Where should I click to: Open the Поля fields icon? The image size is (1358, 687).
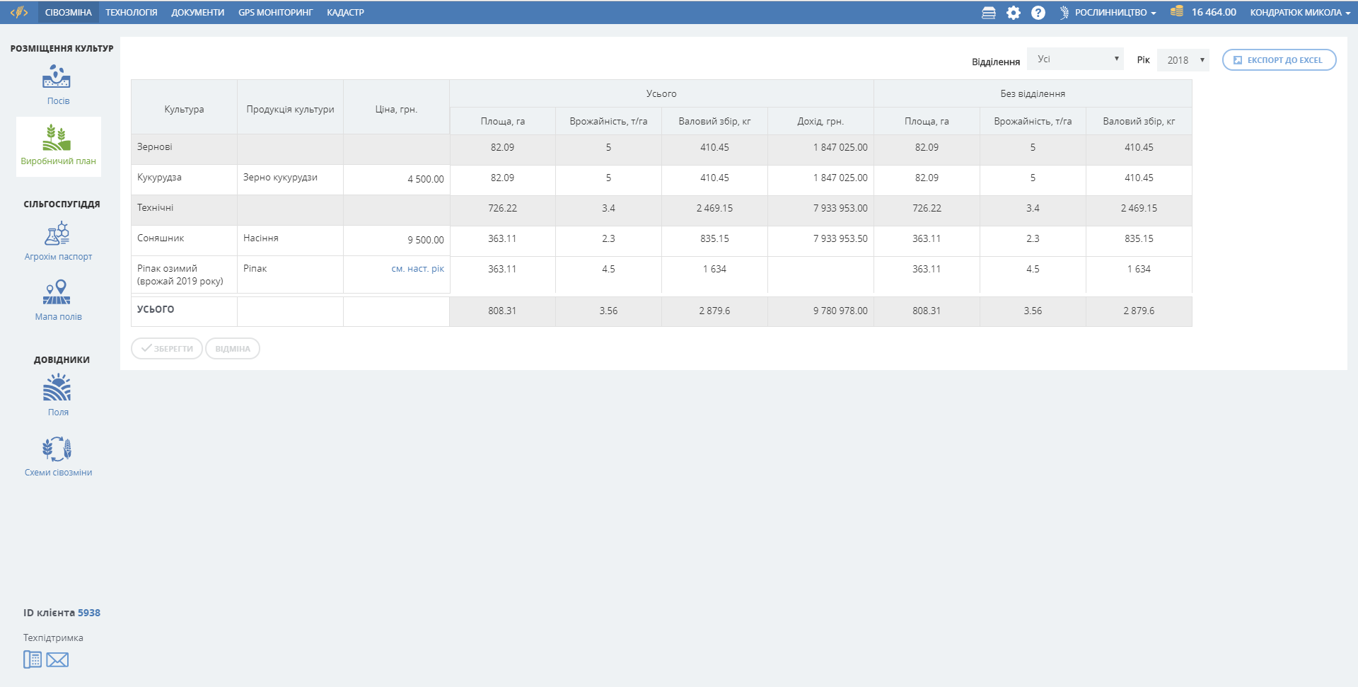click(x=57, y=388)
